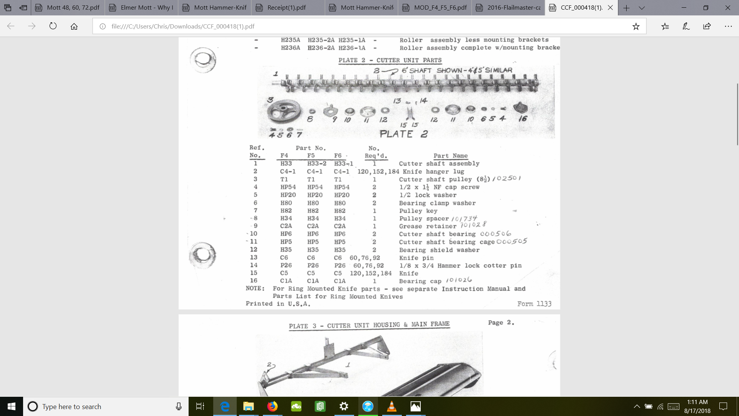Click the address bar file path
Image resolution: width=739 pixels, height=416 pixels.
183,26
